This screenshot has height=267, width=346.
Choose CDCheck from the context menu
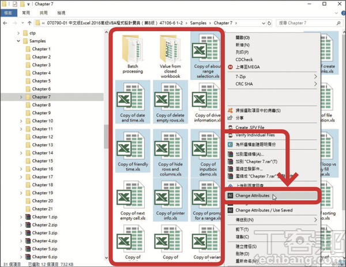(244, 59)
